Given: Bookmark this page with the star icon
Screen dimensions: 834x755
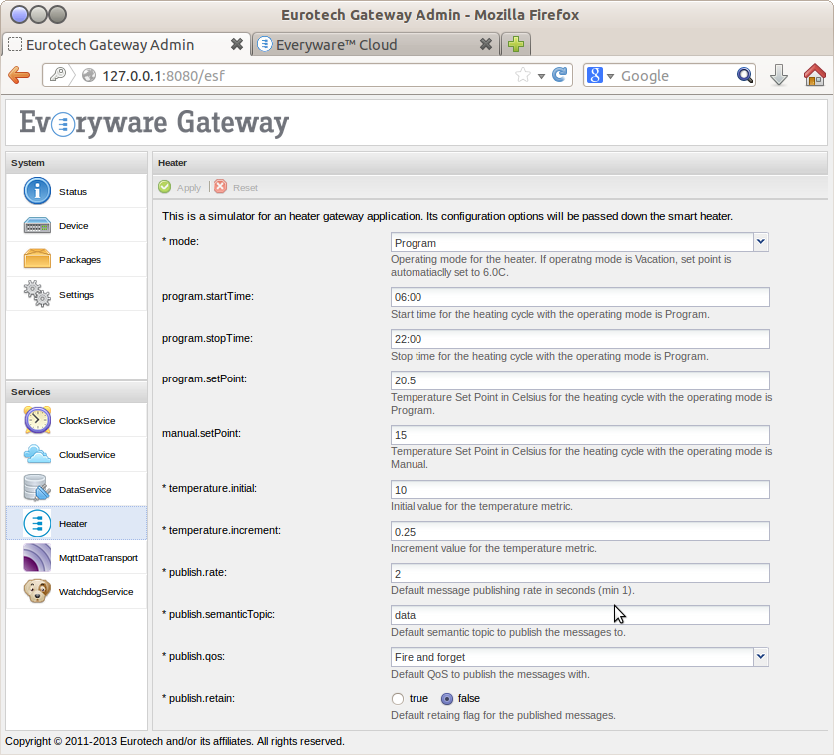Looking at the screenshot, I should 523,75.
